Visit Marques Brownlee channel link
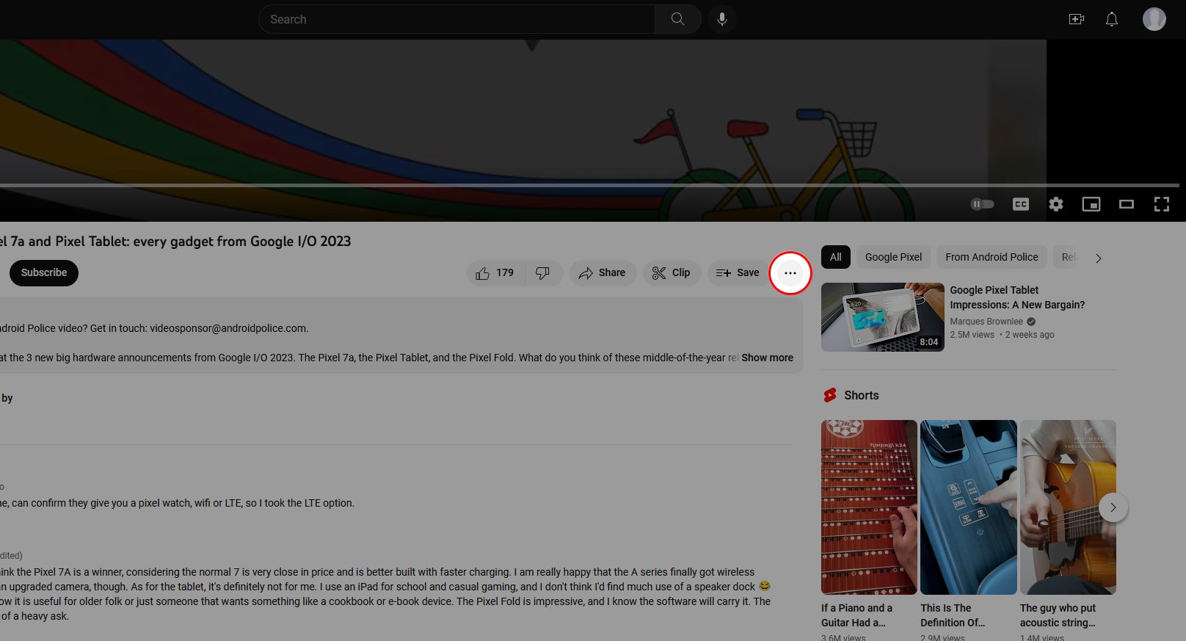The height and width of the screenshot is (641, 1186). 986,322
